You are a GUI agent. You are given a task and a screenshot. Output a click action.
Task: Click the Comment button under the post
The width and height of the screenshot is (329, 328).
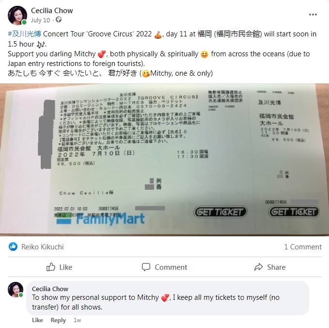(x=164, y=267)
